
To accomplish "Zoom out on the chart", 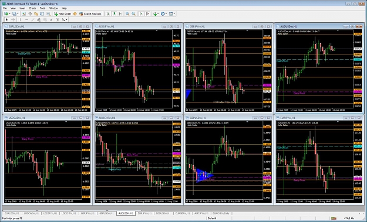I will [x=134, y=14].
